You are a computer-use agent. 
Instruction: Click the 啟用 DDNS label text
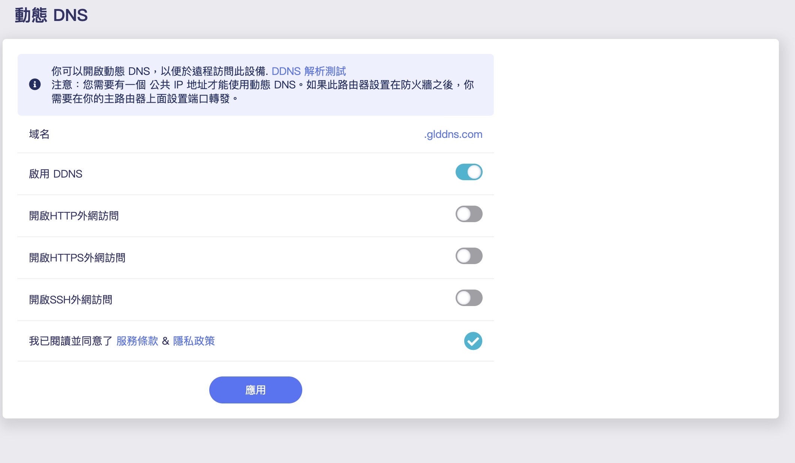click(x=55, y=174)
